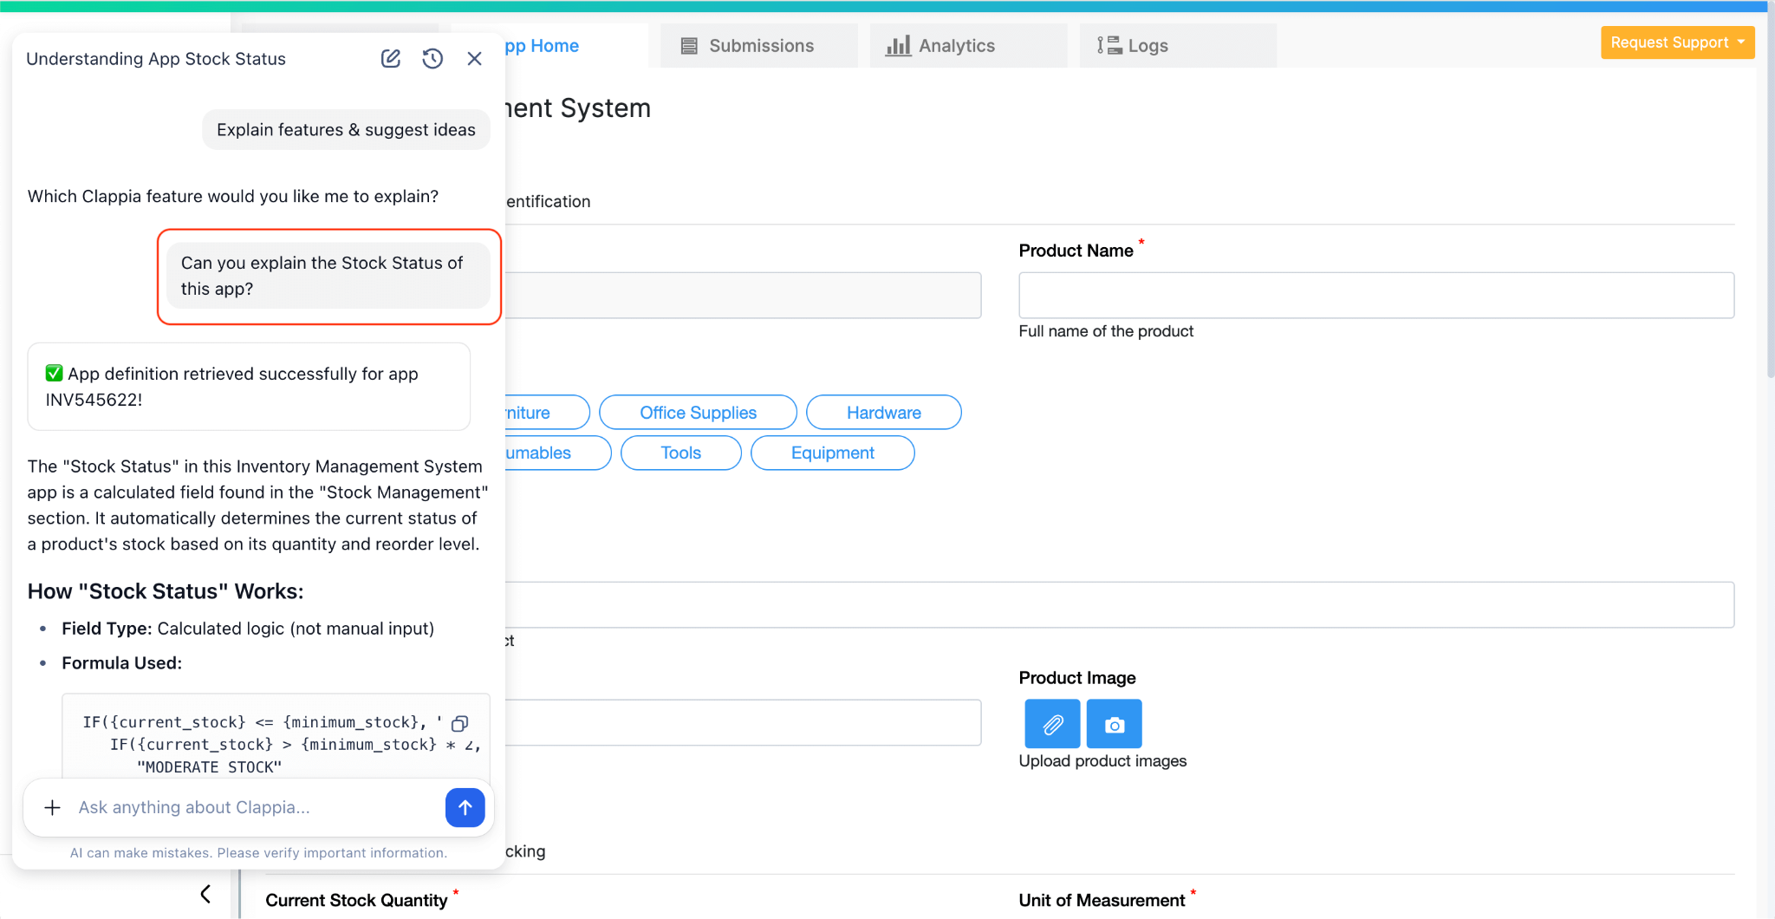The image size is (1775, 919).
Task: Click the plus icon in the chat input
Action: coord(52,807)
